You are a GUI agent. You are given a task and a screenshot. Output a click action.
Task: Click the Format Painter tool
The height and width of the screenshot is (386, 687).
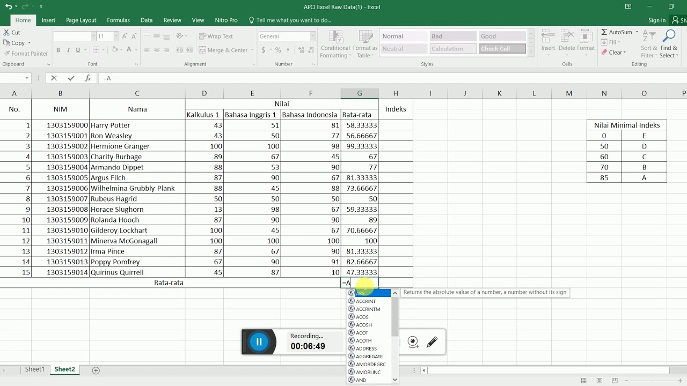click(x=26, y=54)
